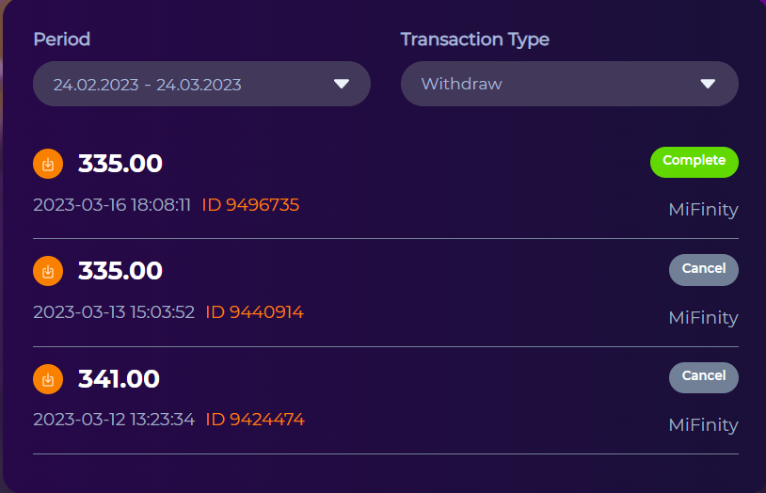Click the withdraw icon next to 341.00
Image resolution: width=766 pixels, height=493 pixels.
point(47,379)
